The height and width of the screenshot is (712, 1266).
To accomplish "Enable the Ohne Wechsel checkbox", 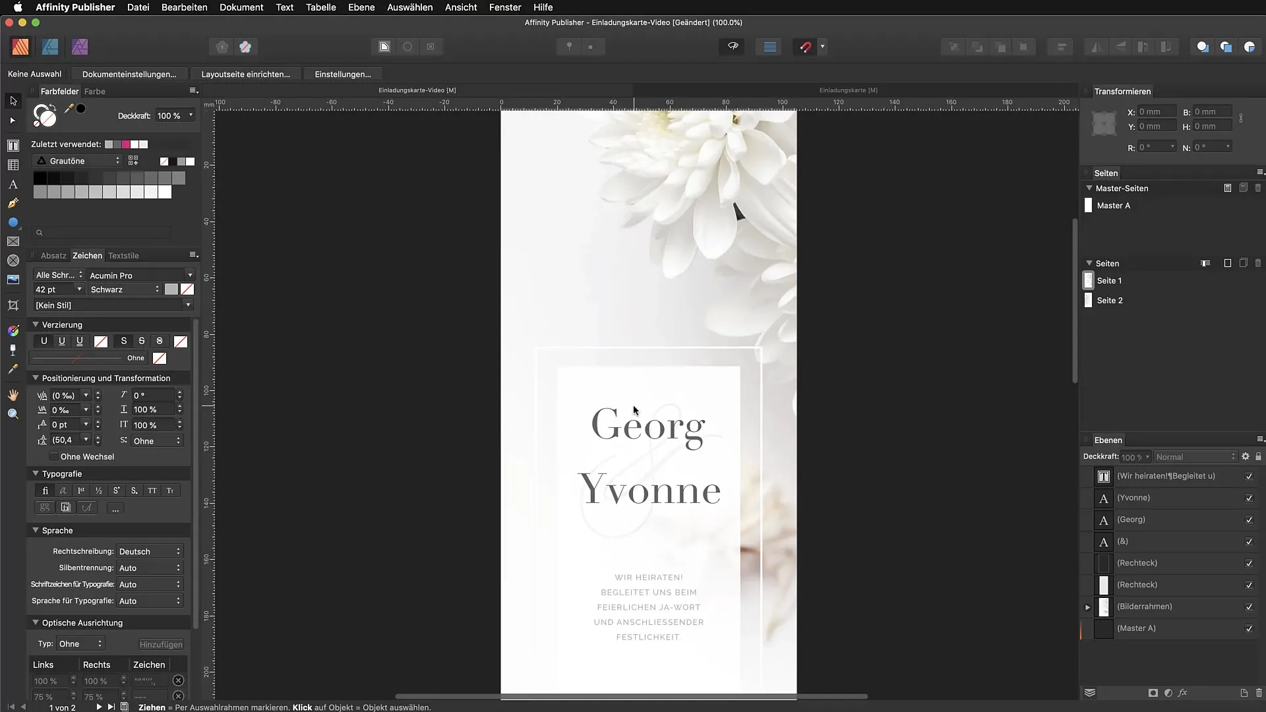I will point(53,457).
